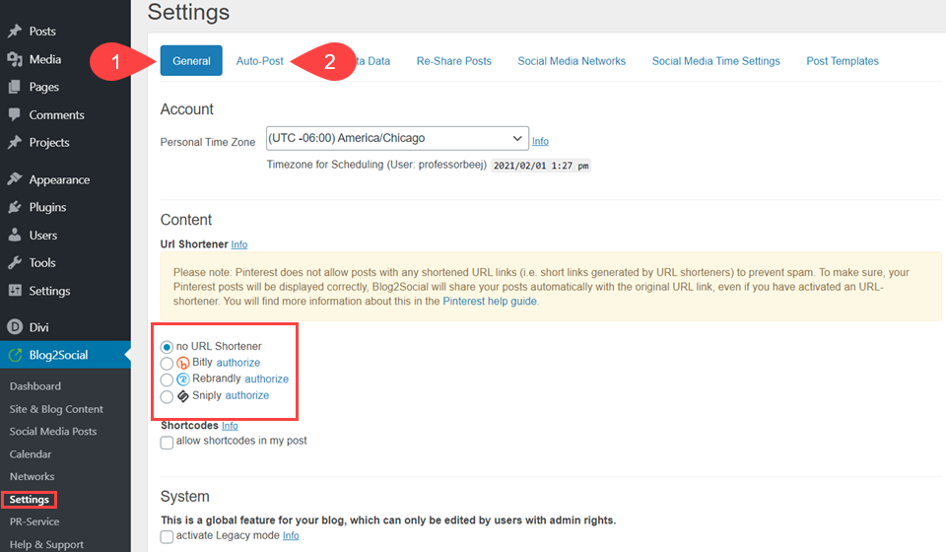Select the Rebrandly radio button

(167, 379)
